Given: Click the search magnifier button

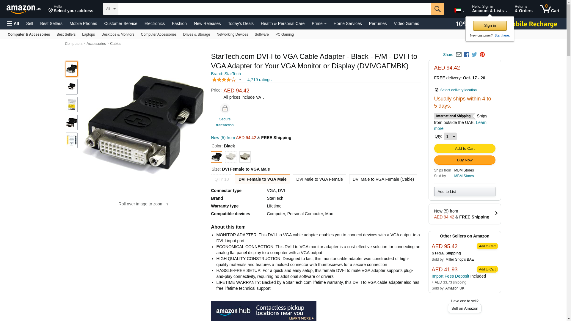Looking at the screenshot, I should [437, 9].
